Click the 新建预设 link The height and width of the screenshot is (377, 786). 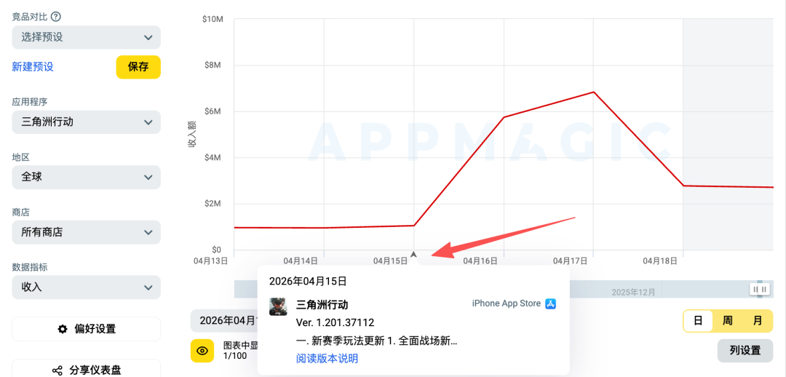33,67
